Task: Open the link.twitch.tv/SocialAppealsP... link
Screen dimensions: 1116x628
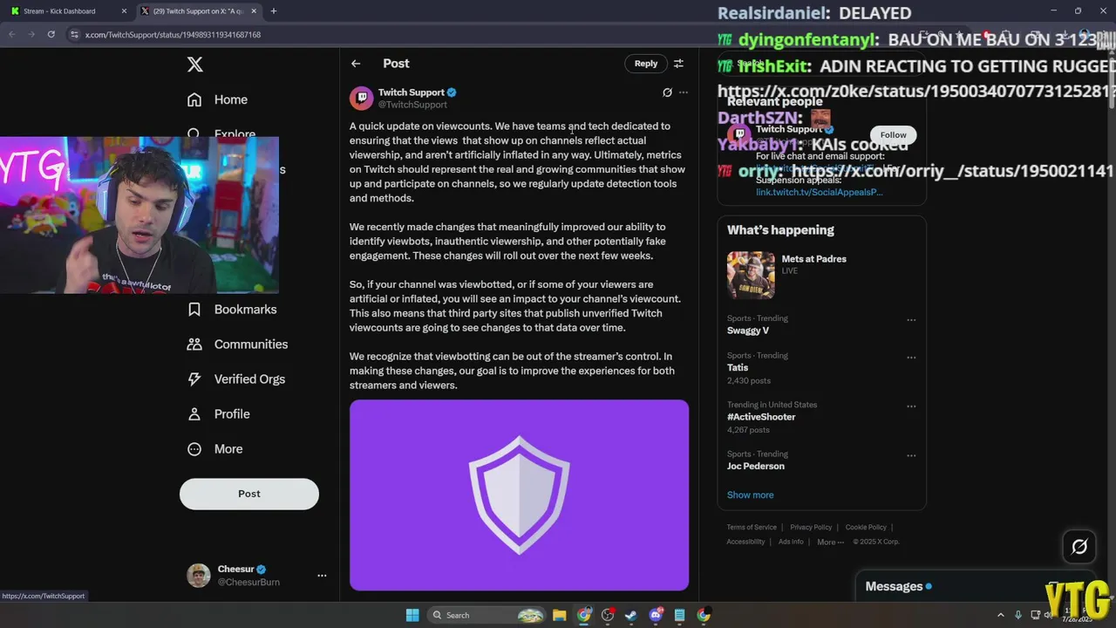Action: tap(819, 192)
